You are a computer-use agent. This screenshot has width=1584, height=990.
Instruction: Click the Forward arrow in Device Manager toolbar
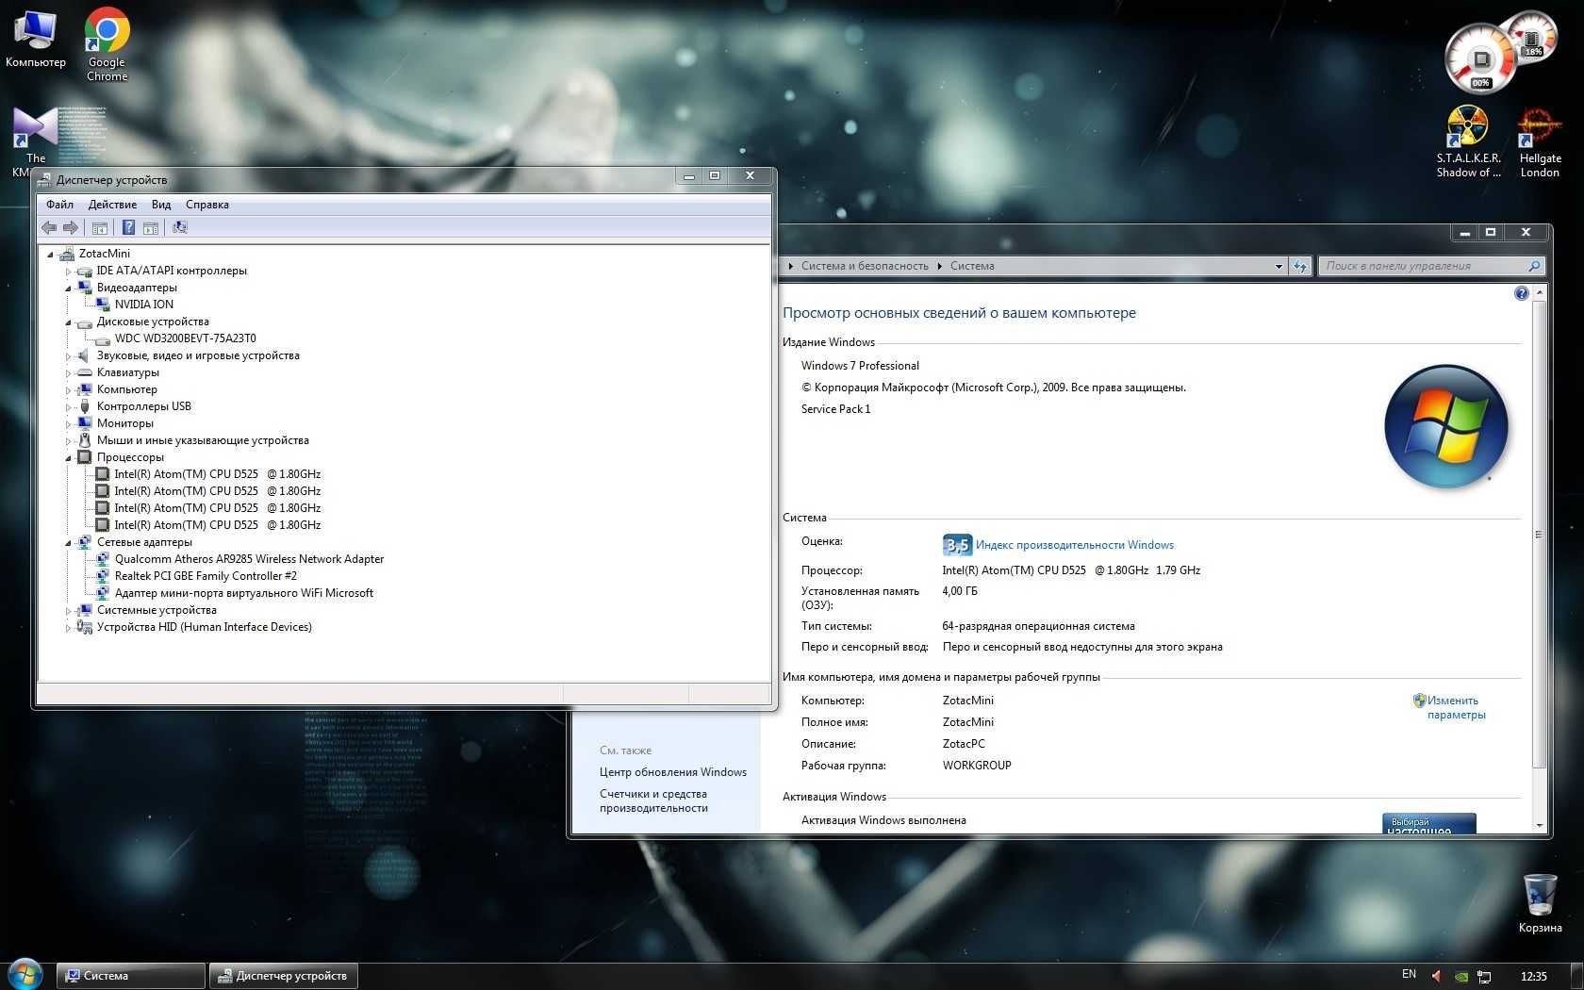[x=71, y=227]
